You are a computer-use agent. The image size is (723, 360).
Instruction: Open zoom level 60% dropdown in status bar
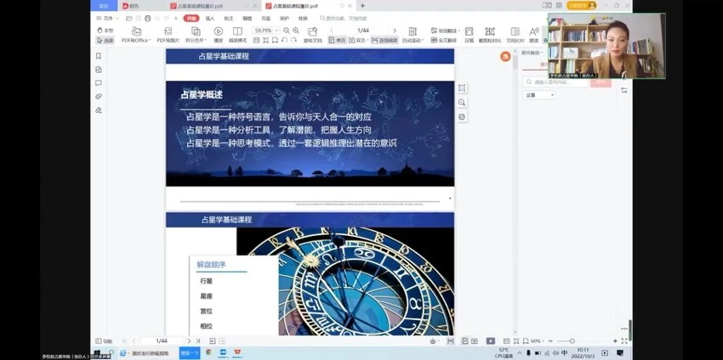point(536,341)
